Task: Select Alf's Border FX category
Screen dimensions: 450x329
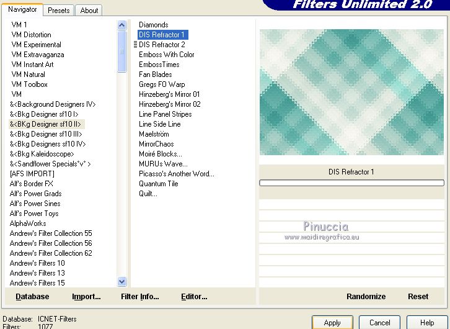Action: pyautogui.click(x=31, y=184)
